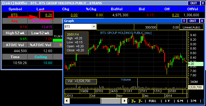Click the F+ zoom-in icon

pos(133,101)
